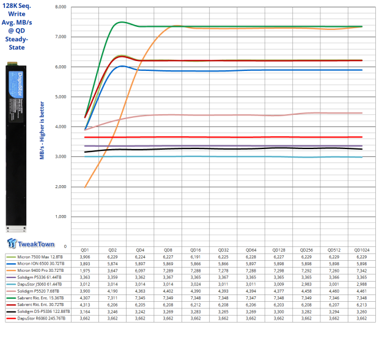Viewport: 379px width, 347px height.
Task: Click Micron ION 6500 QD2 value 5,874
Action: click(112, 264)
